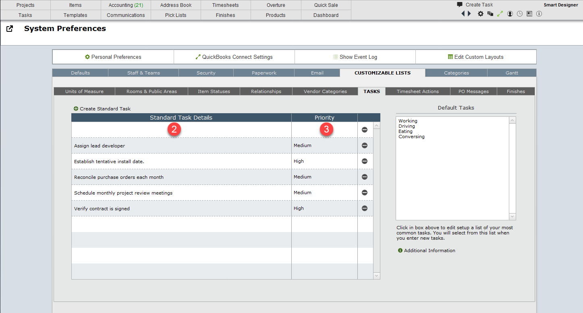583x313 pixels.
Task: Remove the Reconcile purchase orders task
Action: 365,177
